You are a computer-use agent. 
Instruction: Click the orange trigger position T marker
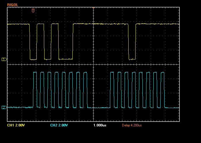click(33, 11)
